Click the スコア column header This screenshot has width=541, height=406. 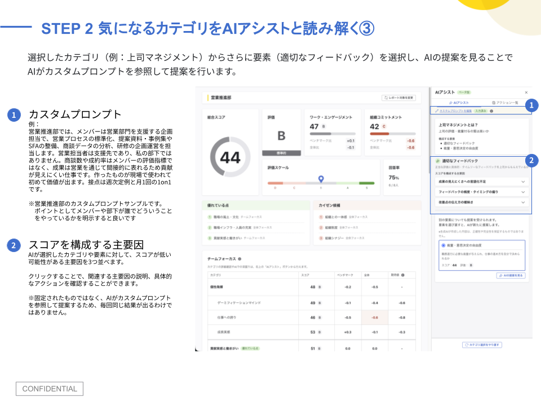pyautogui.click(x=305, y=275)
